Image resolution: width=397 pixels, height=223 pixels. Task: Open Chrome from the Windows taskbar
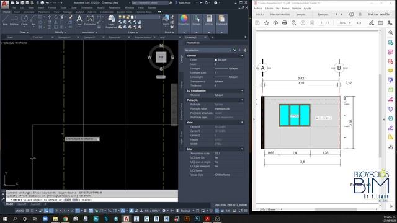(x=65, y=219)
